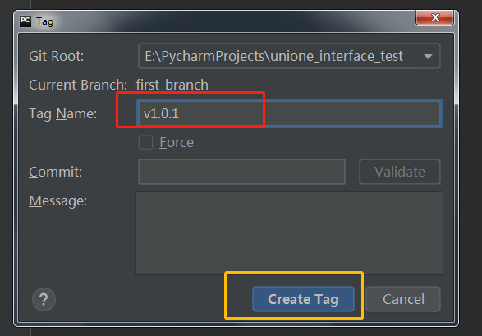
Task: Click the Message label
Action: coord(58,201)
